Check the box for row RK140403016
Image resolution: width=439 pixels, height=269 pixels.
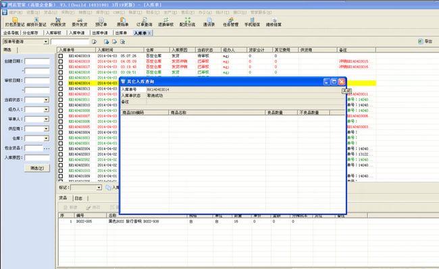click(61, 72)
